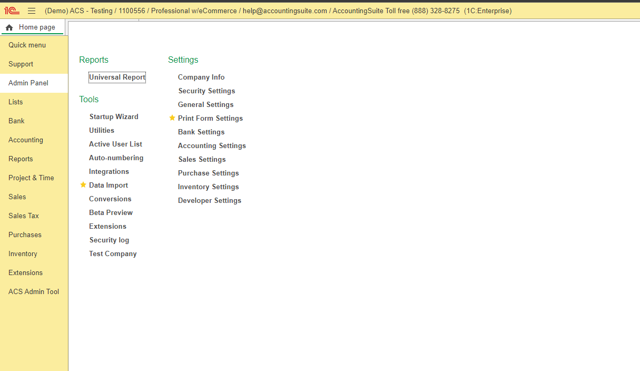Open Company Info settings
Image resolution: width=640 pixels, height=371 pixels.
coord(201,77)
